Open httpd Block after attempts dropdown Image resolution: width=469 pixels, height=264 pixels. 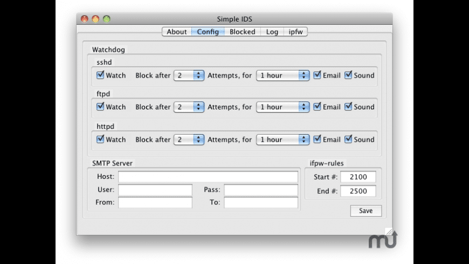189,140
